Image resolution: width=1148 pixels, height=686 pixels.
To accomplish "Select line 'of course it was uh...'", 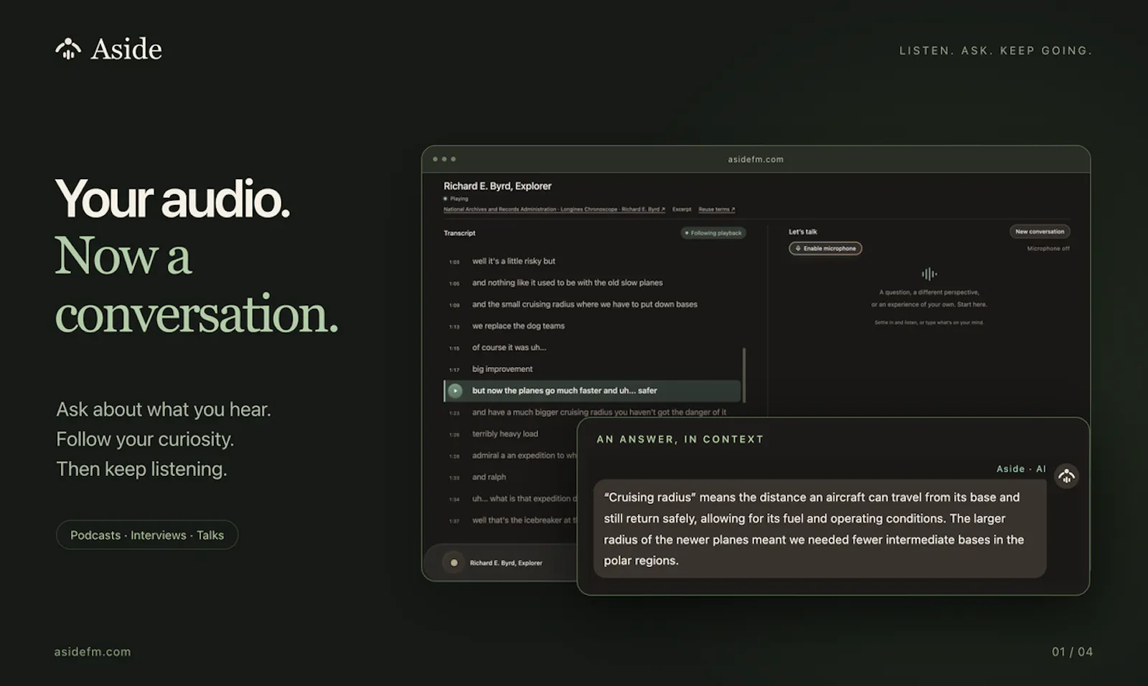I will (509, 347).
